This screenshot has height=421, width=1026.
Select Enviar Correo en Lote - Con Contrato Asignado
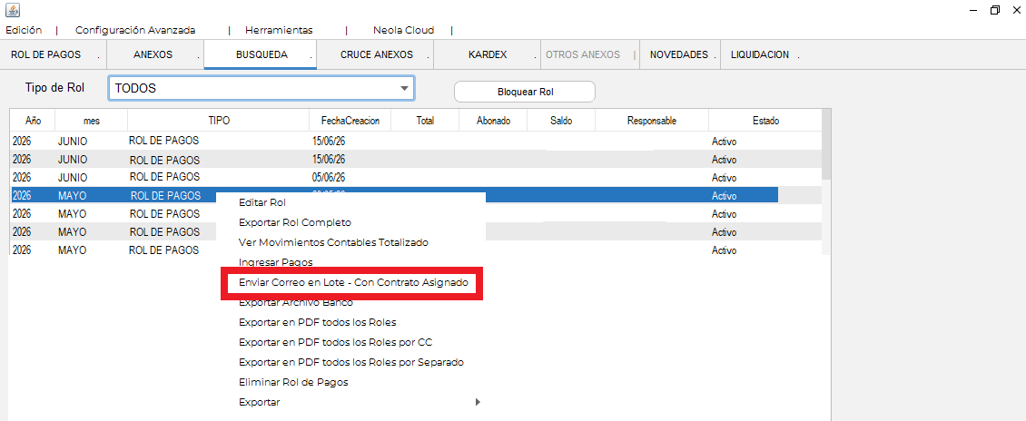coord(353,283)
